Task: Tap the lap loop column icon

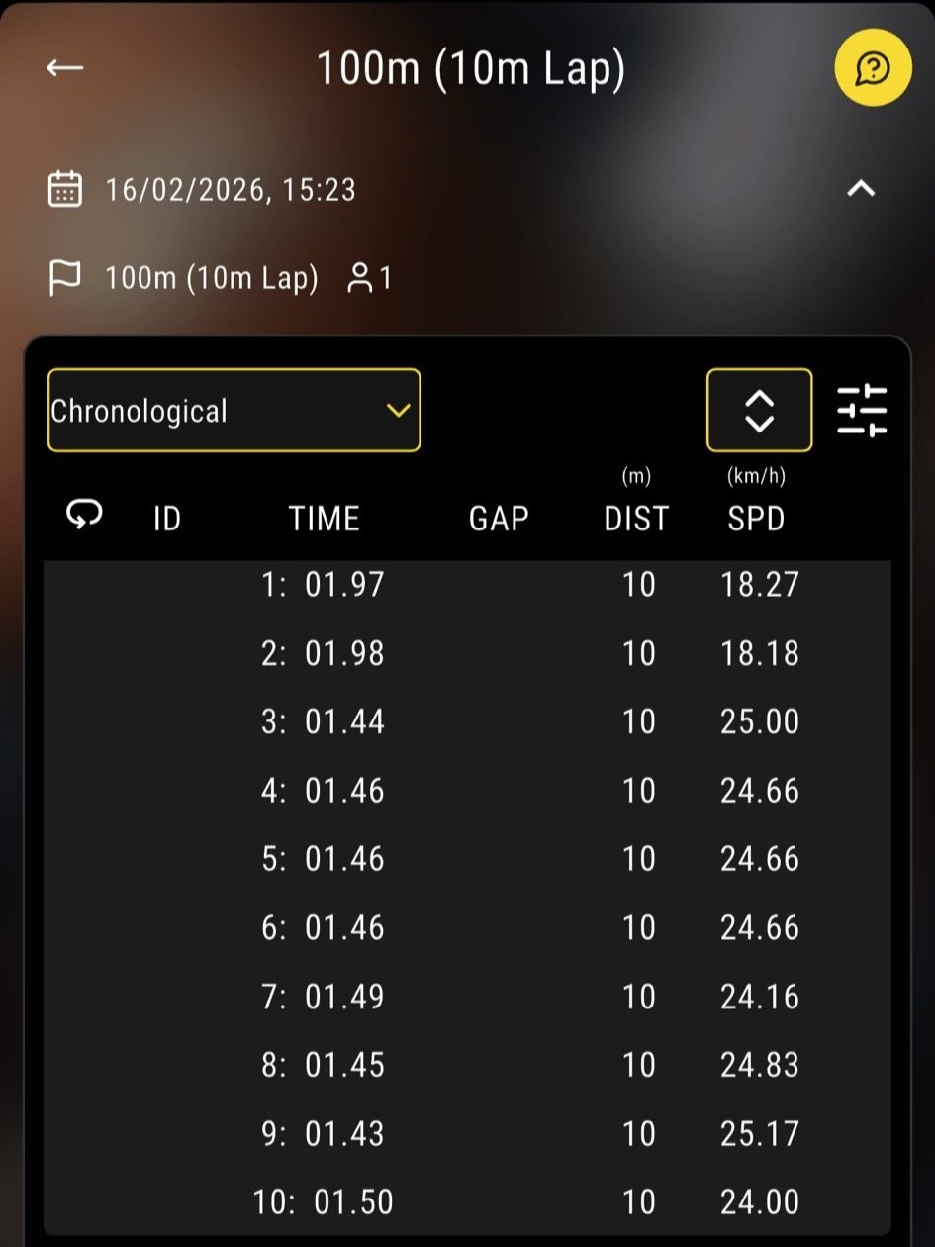Action: pyautogui.click(x=84, y=515)
